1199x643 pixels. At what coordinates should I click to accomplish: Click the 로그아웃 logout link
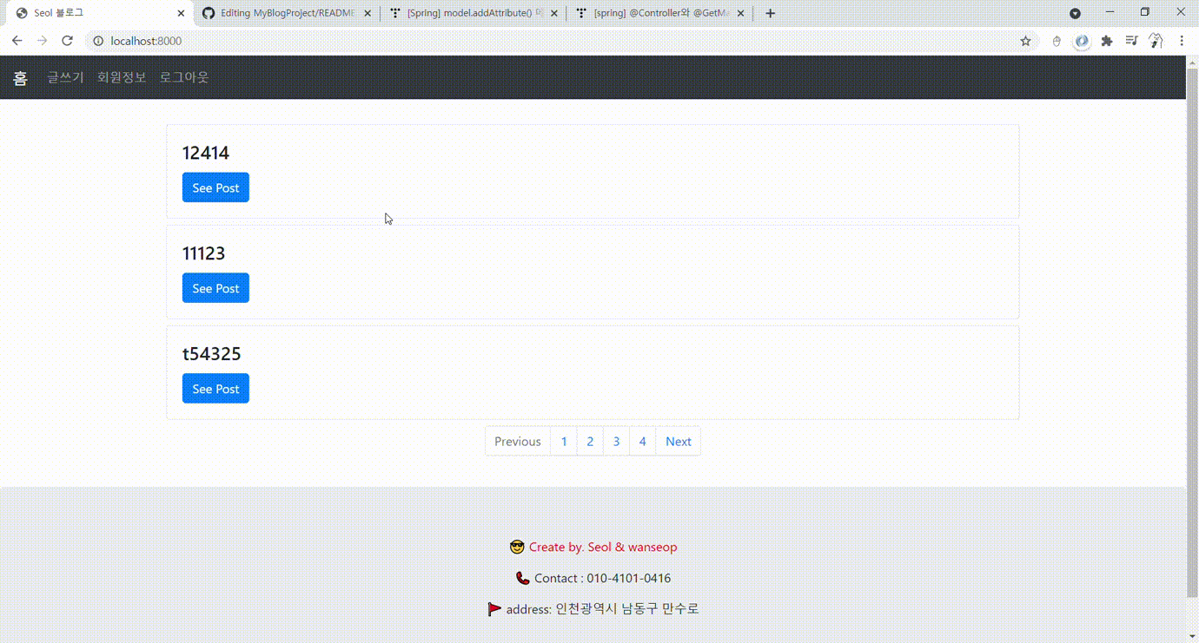tap(184, 77)
